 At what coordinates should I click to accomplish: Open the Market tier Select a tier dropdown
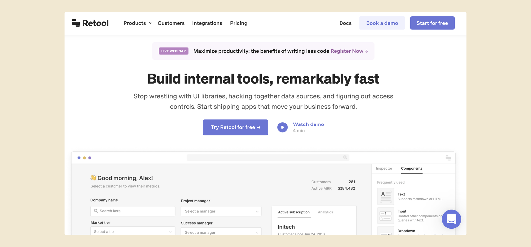tap(133, 231)
